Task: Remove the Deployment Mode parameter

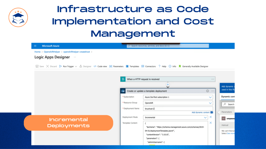Action: tap(210, 117)
